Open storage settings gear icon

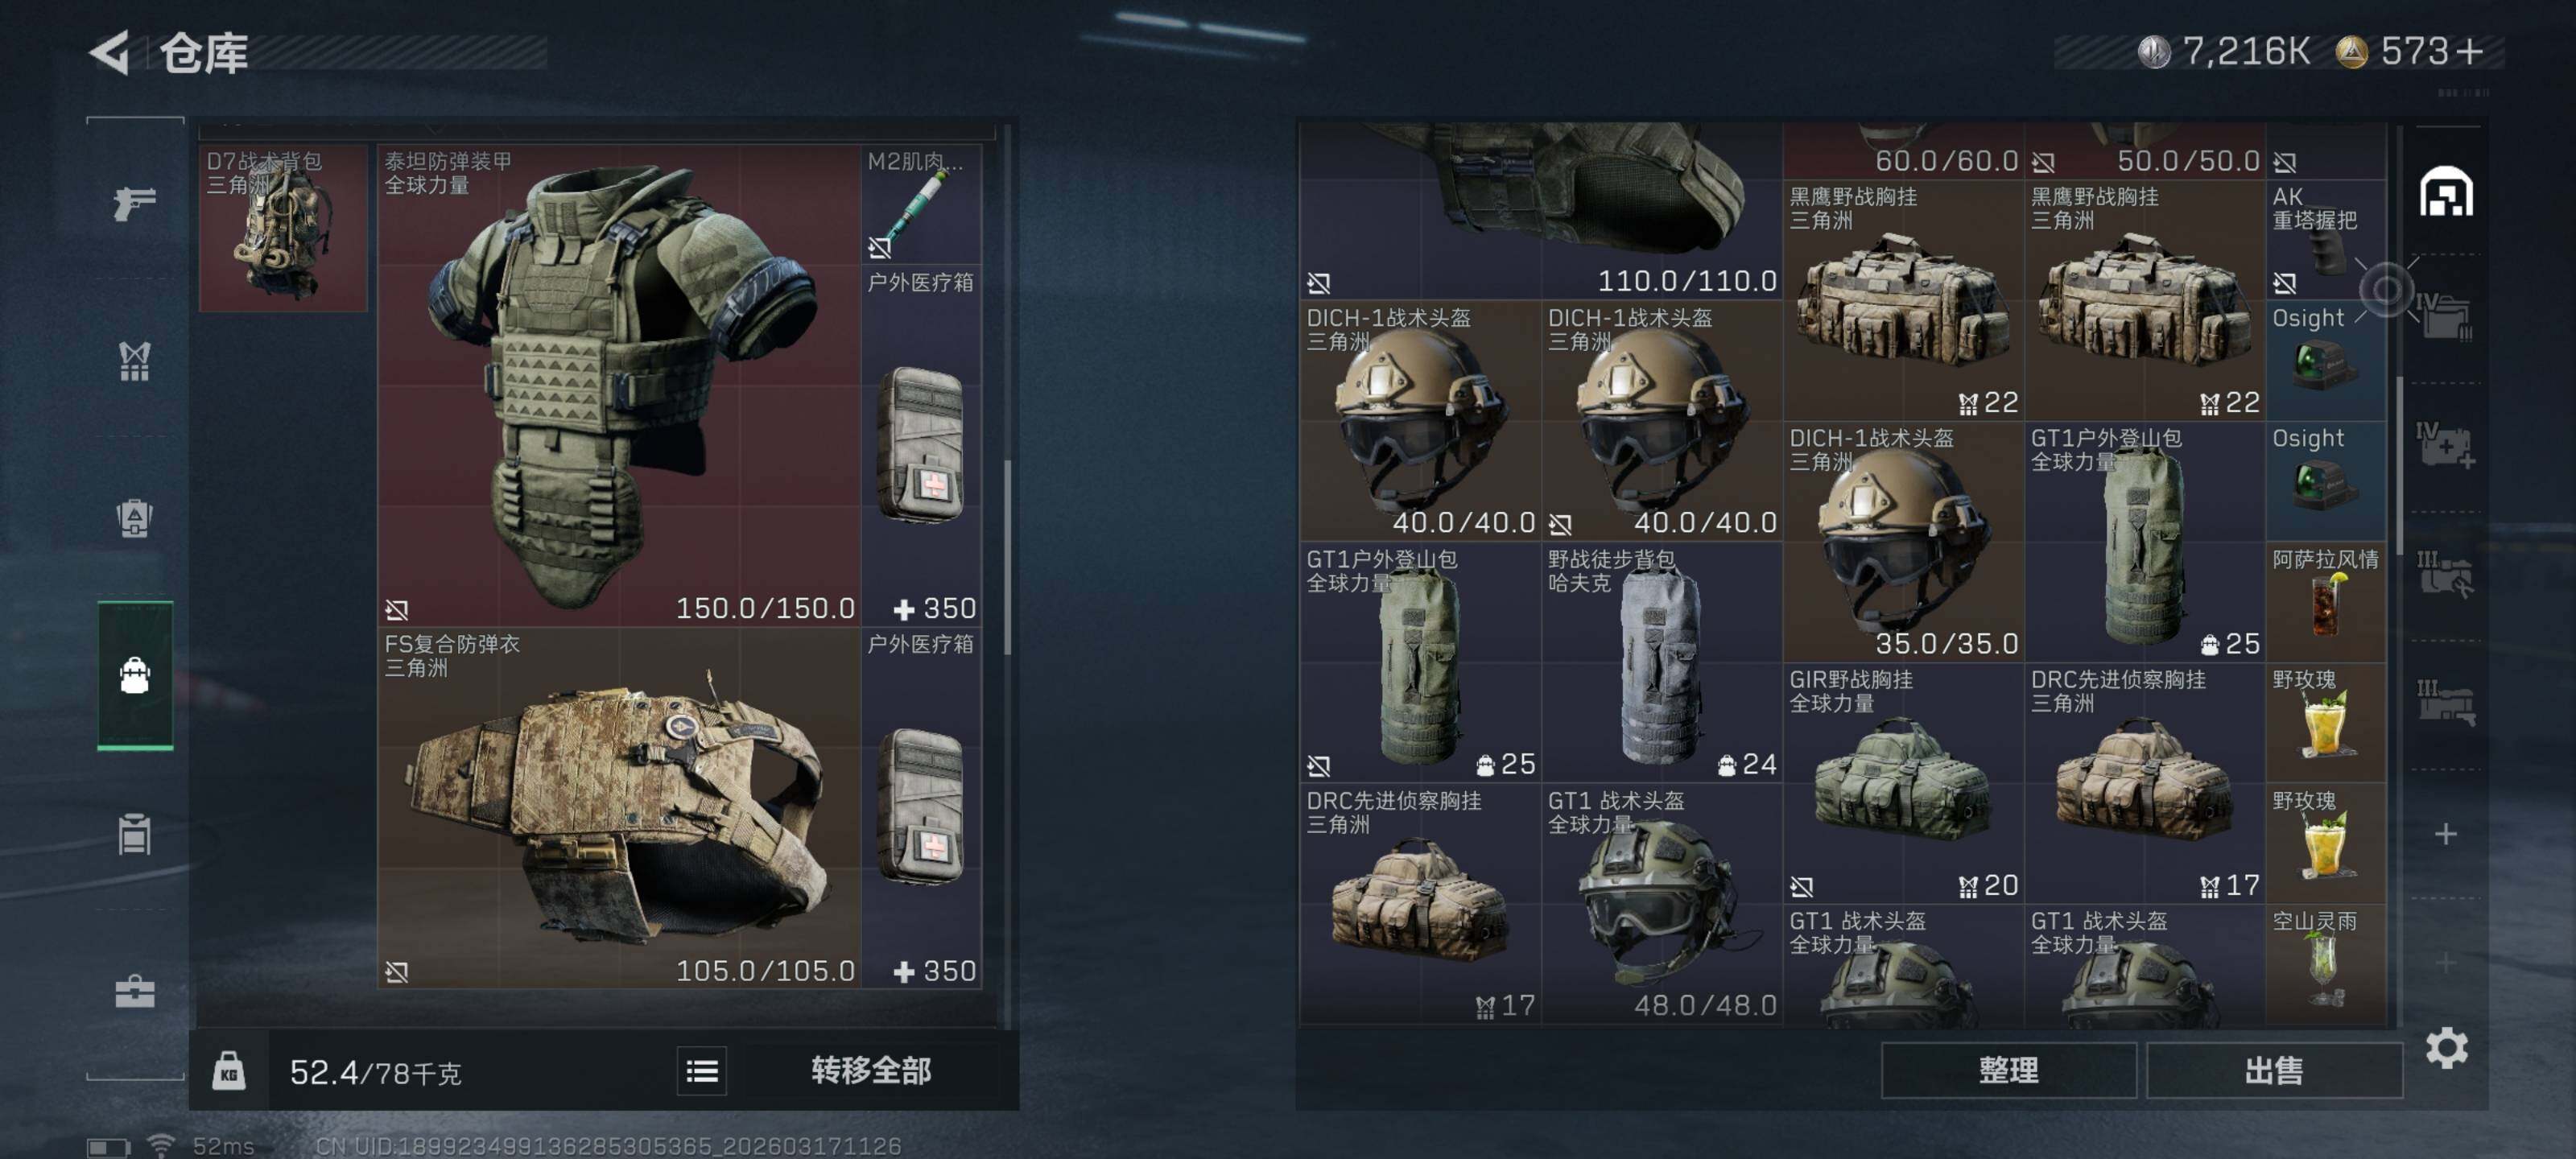(x=2446, y=1047)
